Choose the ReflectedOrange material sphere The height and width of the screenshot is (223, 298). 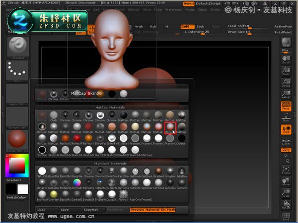[65, 140]
